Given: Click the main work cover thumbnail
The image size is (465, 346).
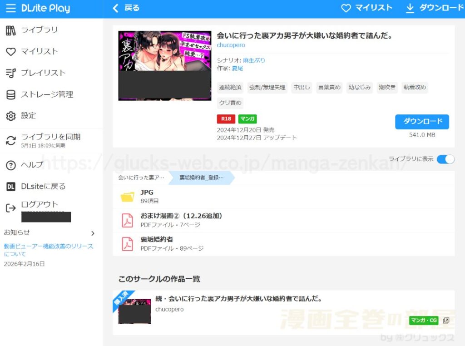Looking at the screenshot, I should [165, 66].
